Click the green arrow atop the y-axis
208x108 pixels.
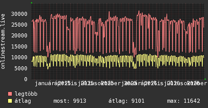(32, 3)
